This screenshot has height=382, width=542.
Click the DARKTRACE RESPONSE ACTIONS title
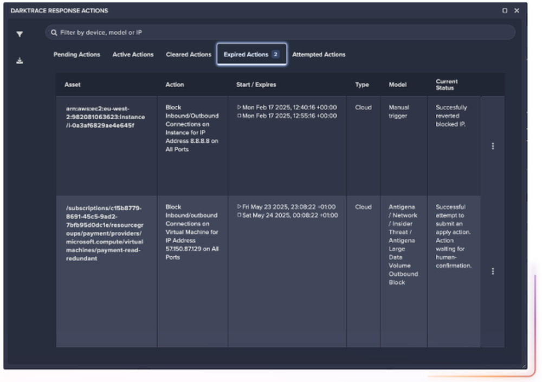(60, 11)
